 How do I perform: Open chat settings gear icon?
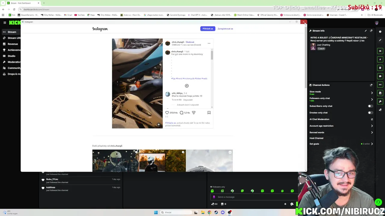285,204
